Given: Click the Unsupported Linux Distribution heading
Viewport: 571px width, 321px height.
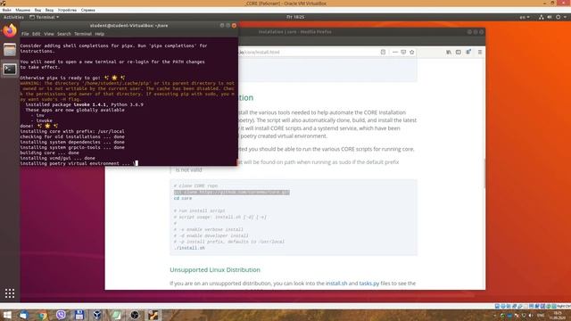Looking at the screenshot, I should [215, 269].
